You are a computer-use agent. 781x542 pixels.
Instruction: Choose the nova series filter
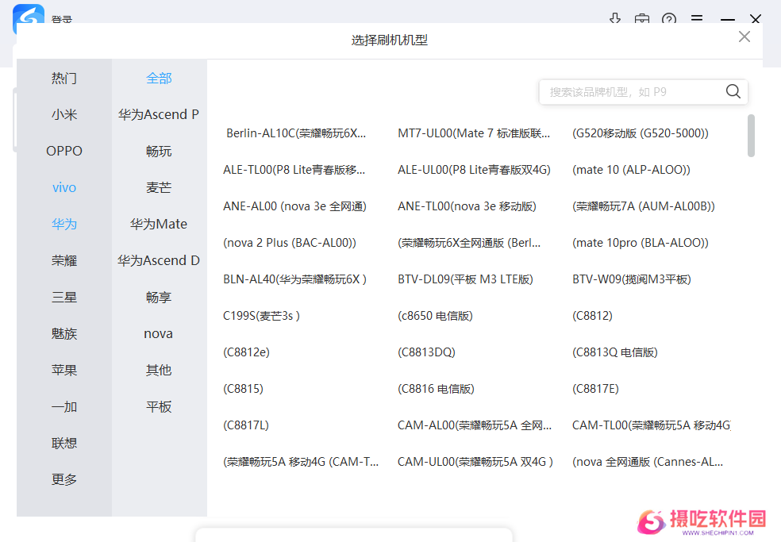pyautogui.click(x=159, y=333)
